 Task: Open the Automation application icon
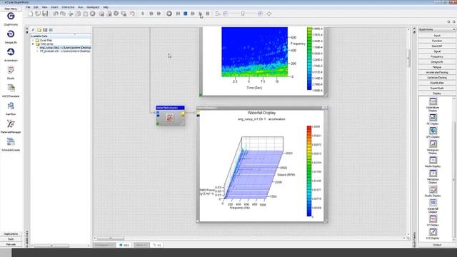click(x=11, y=52)
